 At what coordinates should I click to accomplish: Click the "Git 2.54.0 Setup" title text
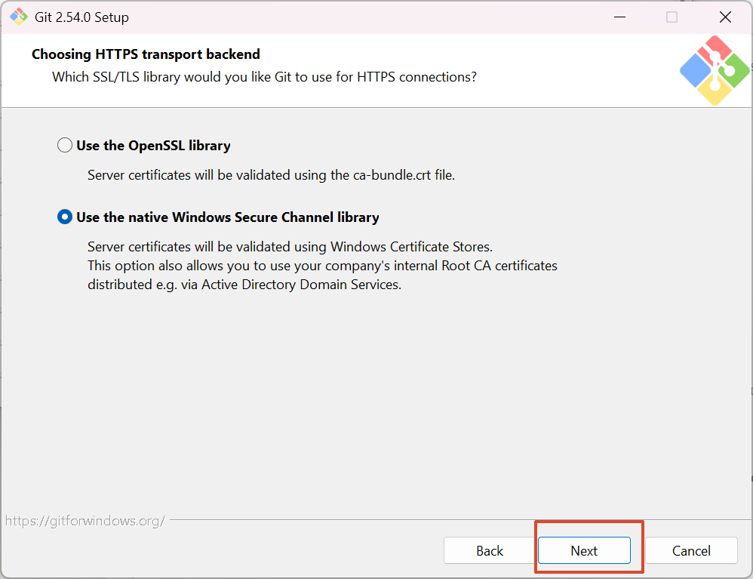pyautogui.click(x=81, y=17)
